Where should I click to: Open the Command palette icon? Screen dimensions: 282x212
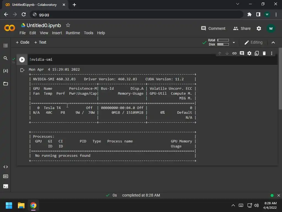click(x=6, y=176)
